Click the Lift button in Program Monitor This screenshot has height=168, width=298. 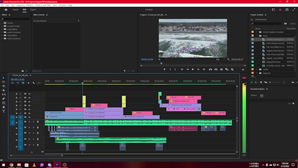pyautogui.click(x=210, y=69)
